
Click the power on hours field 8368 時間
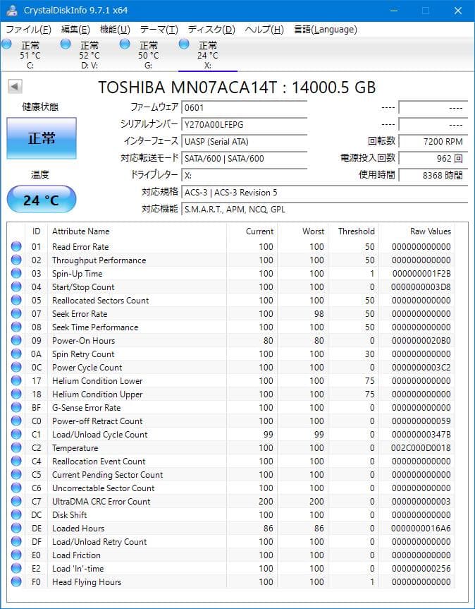(x=433, y=175)
